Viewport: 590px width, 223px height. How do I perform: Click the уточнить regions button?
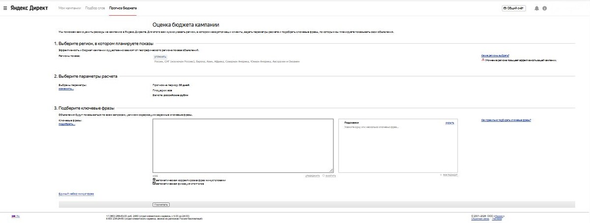point(160,57)
